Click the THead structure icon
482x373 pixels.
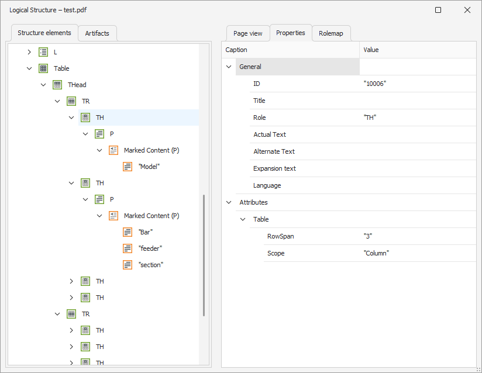click(x=57, y=85)
